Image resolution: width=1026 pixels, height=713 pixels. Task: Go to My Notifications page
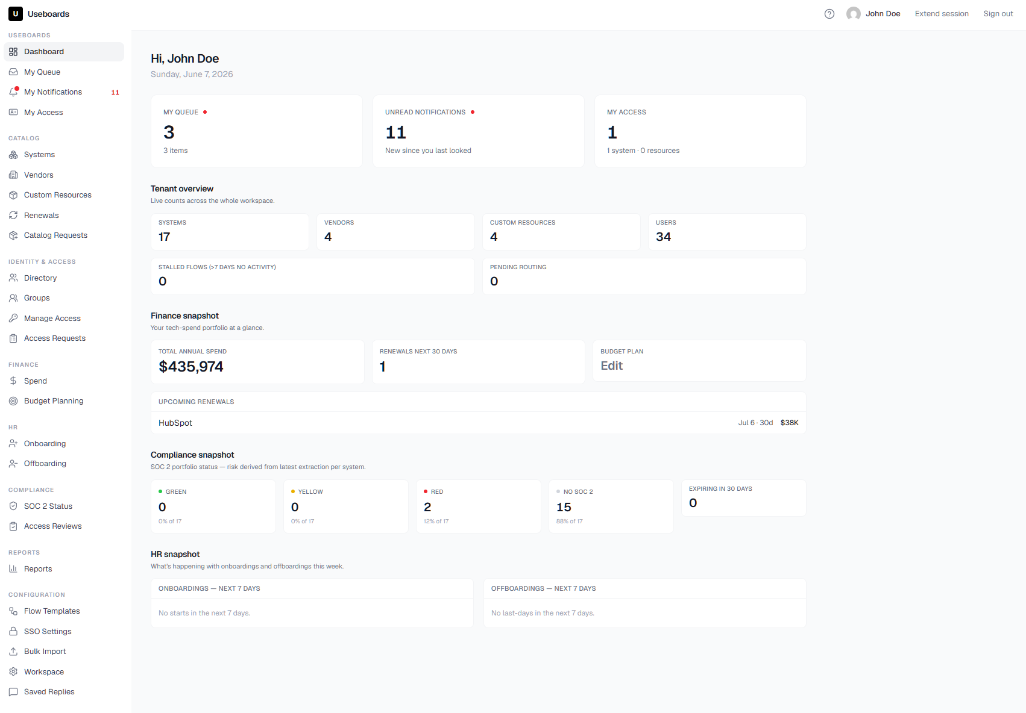pyautogui.click(x=64, y=92)
